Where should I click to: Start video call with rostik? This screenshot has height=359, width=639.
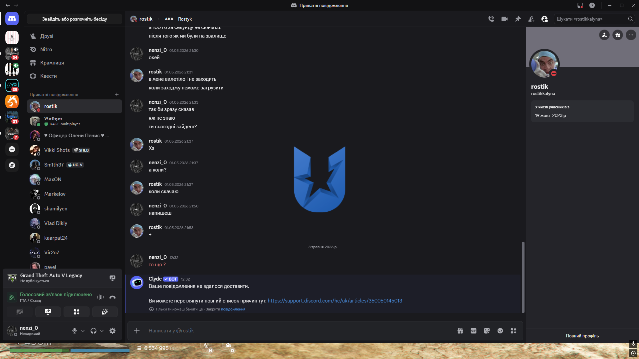click(505, 19)
